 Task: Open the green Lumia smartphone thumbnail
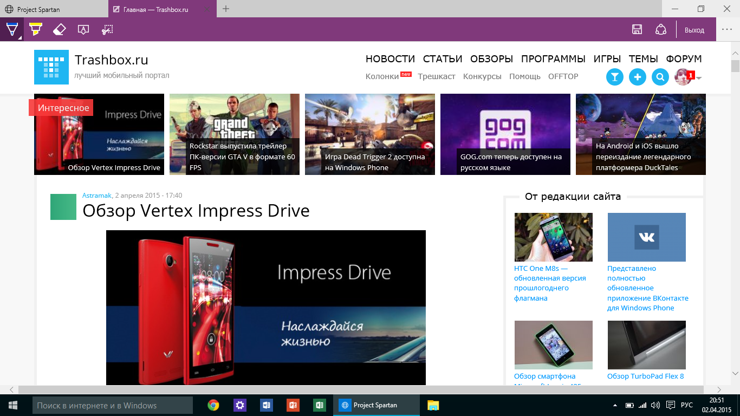click(x=553, y=345)
